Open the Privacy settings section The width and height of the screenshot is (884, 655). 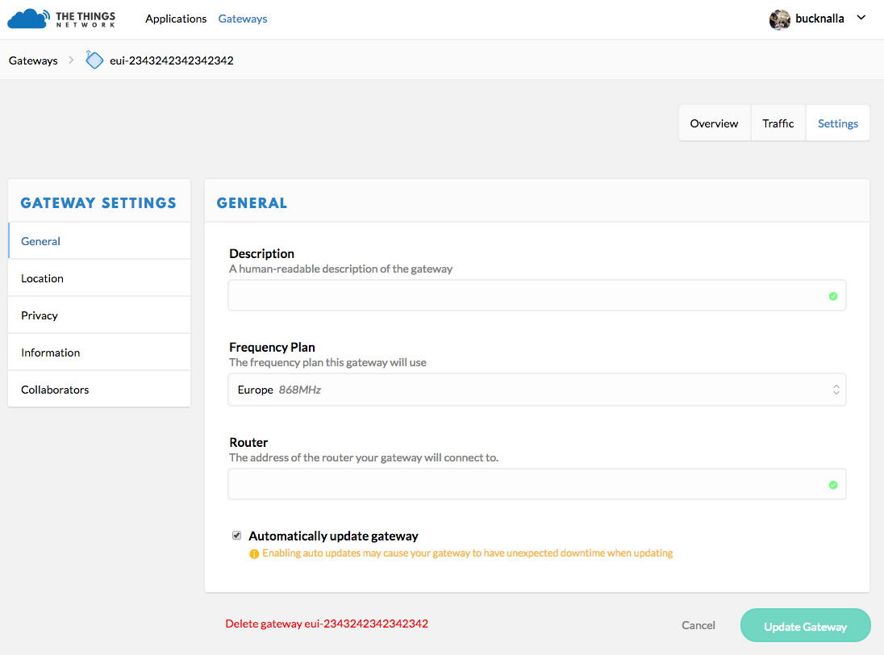[39, 315]
